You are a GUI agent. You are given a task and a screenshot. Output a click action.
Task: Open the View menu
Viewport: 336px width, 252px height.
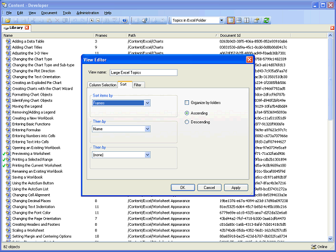pyautogui.click(x=32, y=13)
